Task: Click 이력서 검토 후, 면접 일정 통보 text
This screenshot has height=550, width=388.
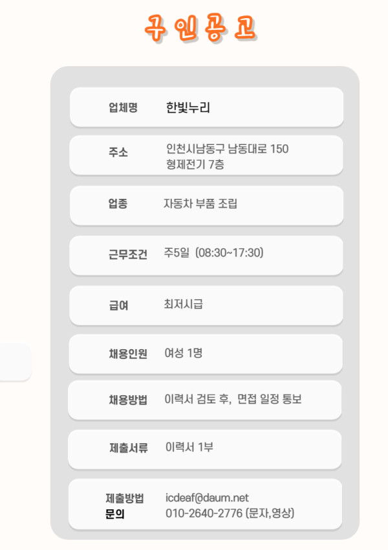Action: [233, 399]
